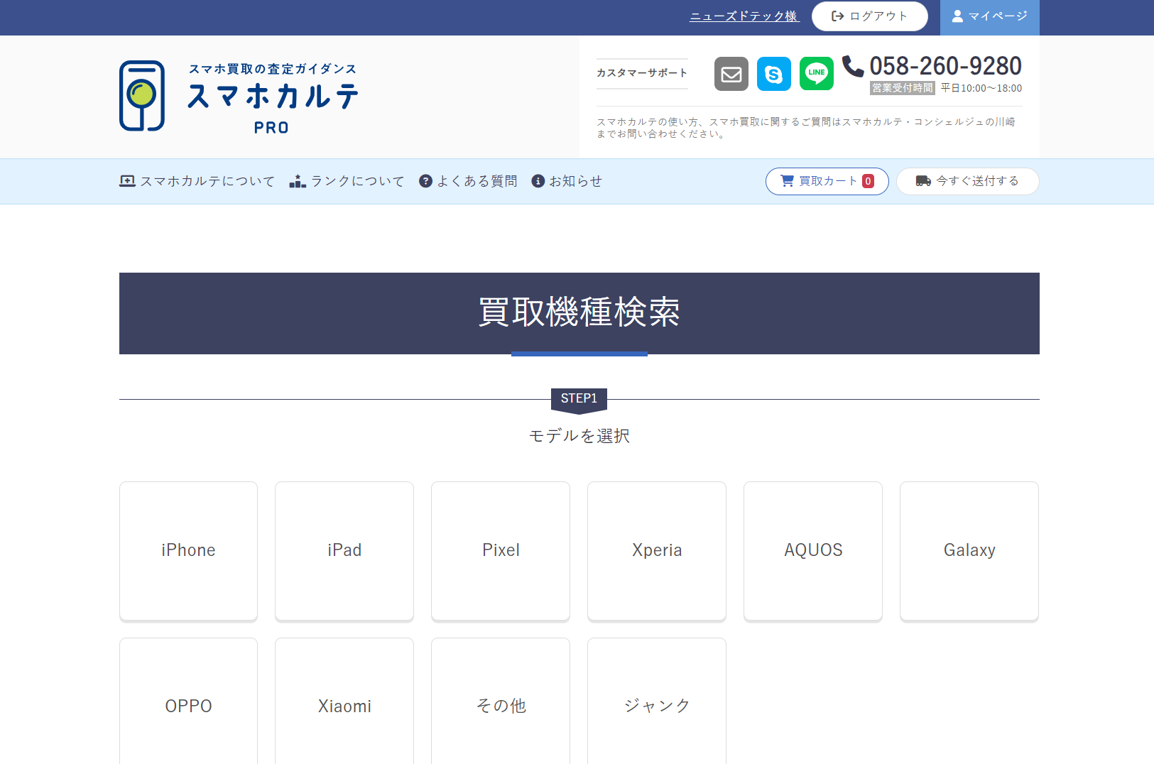
Task: Click the info icon beside お知らせ
Action: pos(538,181)
